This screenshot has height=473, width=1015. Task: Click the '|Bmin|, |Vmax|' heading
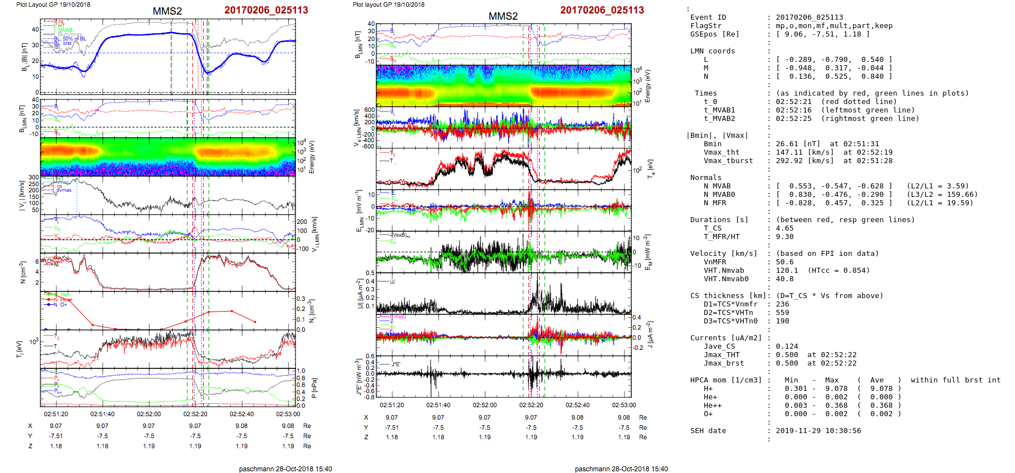(717, 136)
